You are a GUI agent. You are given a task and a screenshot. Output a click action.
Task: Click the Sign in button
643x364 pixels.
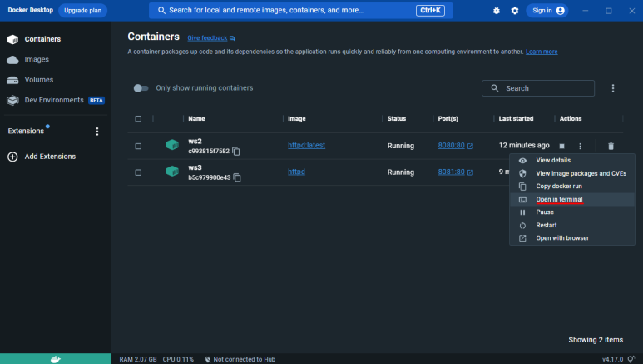click(x=548, y=11)
